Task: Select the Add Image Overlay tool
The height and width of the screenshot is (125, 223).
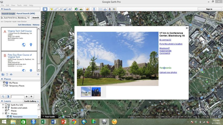Action: click(x=65, y=9)
